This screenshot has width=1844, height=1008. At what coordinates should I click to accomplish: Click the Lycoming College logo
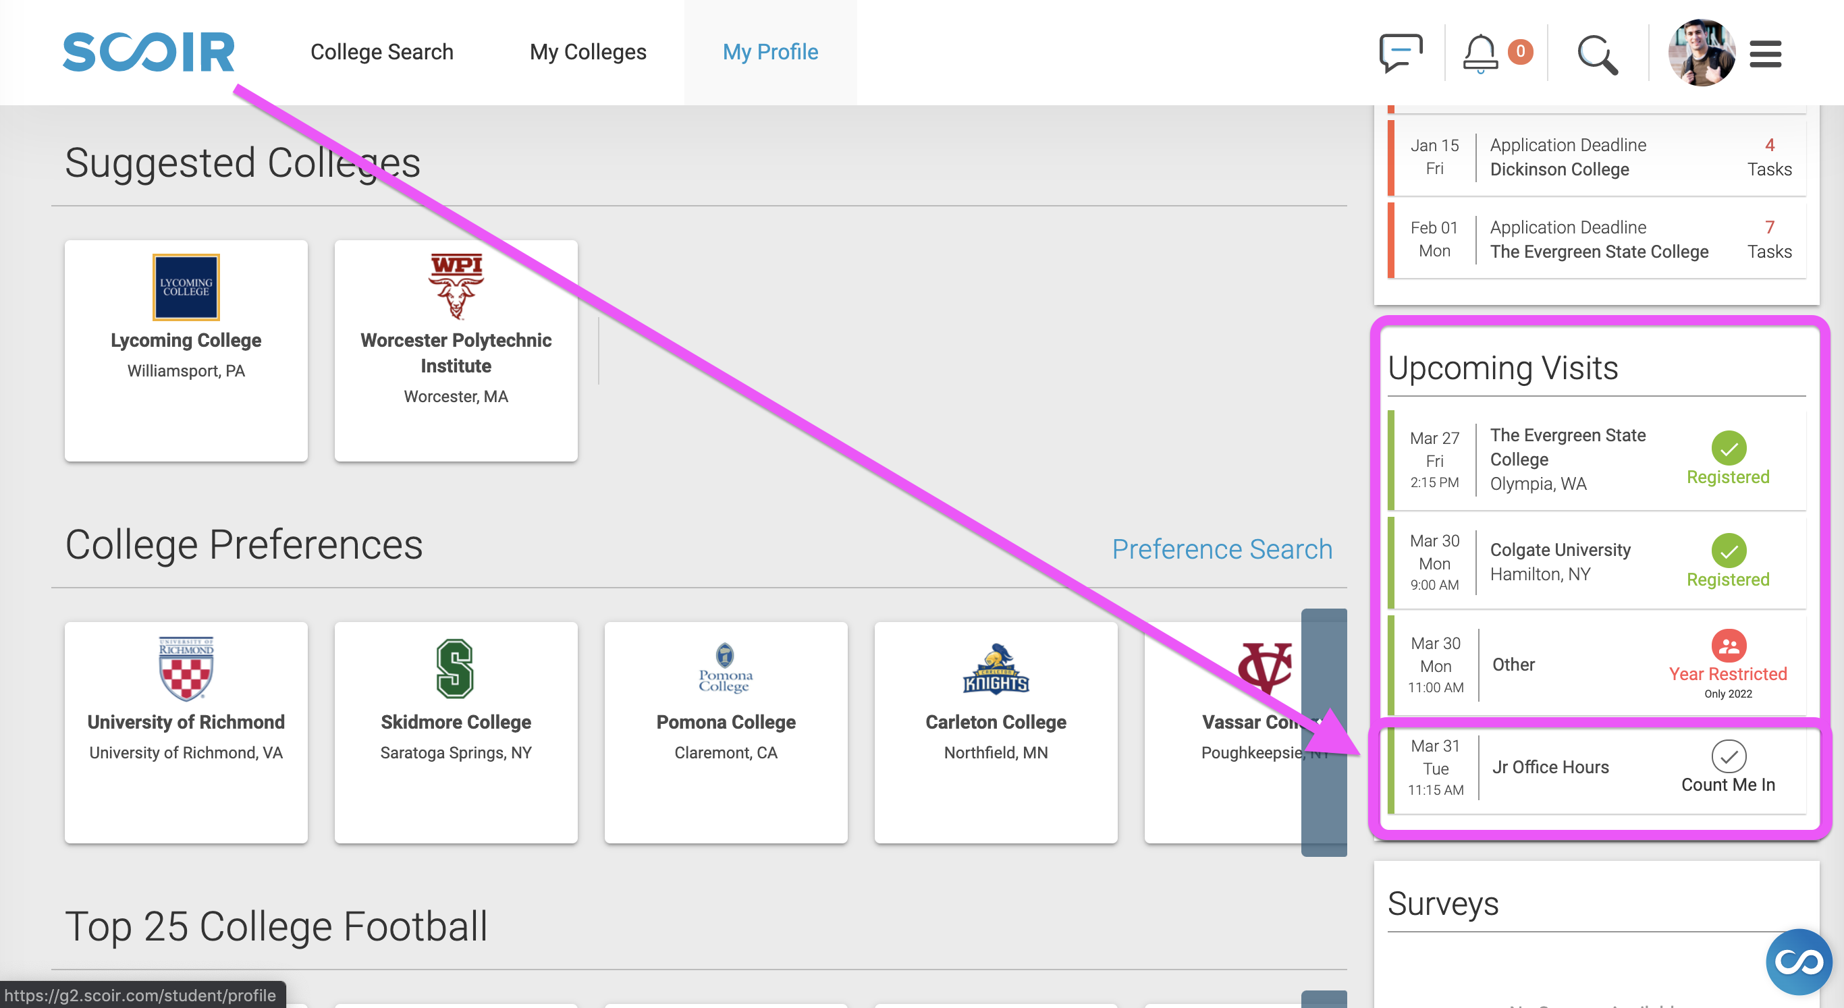(186, 287)
